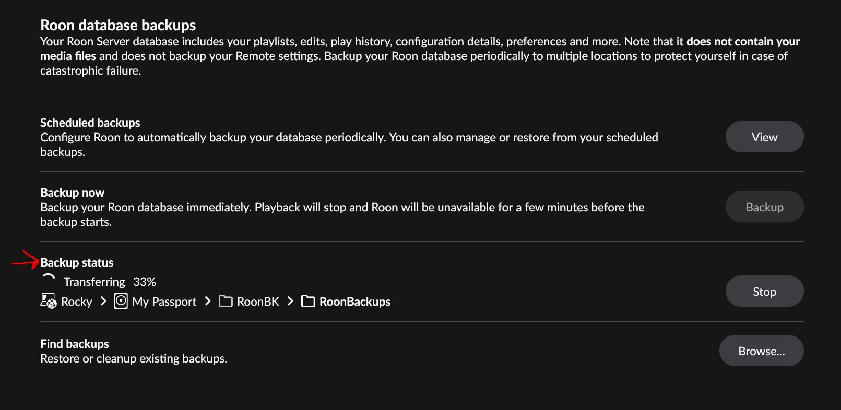Stop the running backup transfer
This screenshot has height=410, width=841.
(764, 292)
